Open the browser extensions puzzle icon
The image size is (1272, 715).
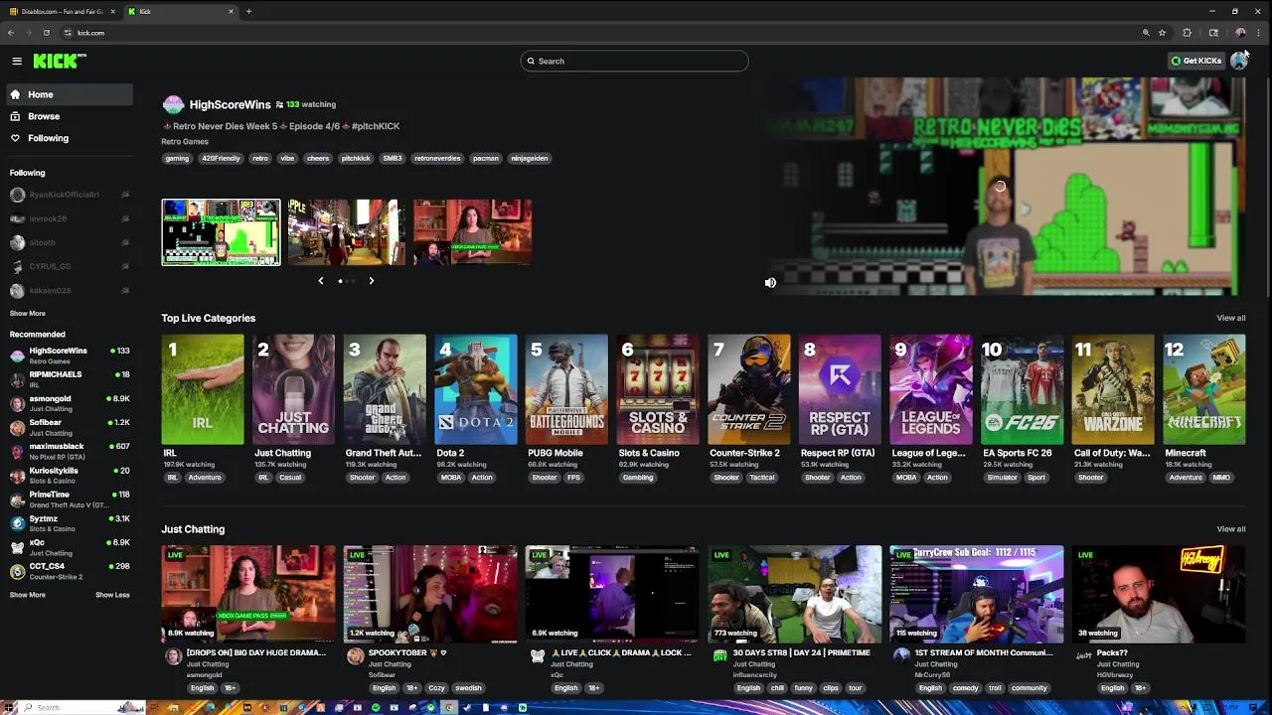(1187, 33)
